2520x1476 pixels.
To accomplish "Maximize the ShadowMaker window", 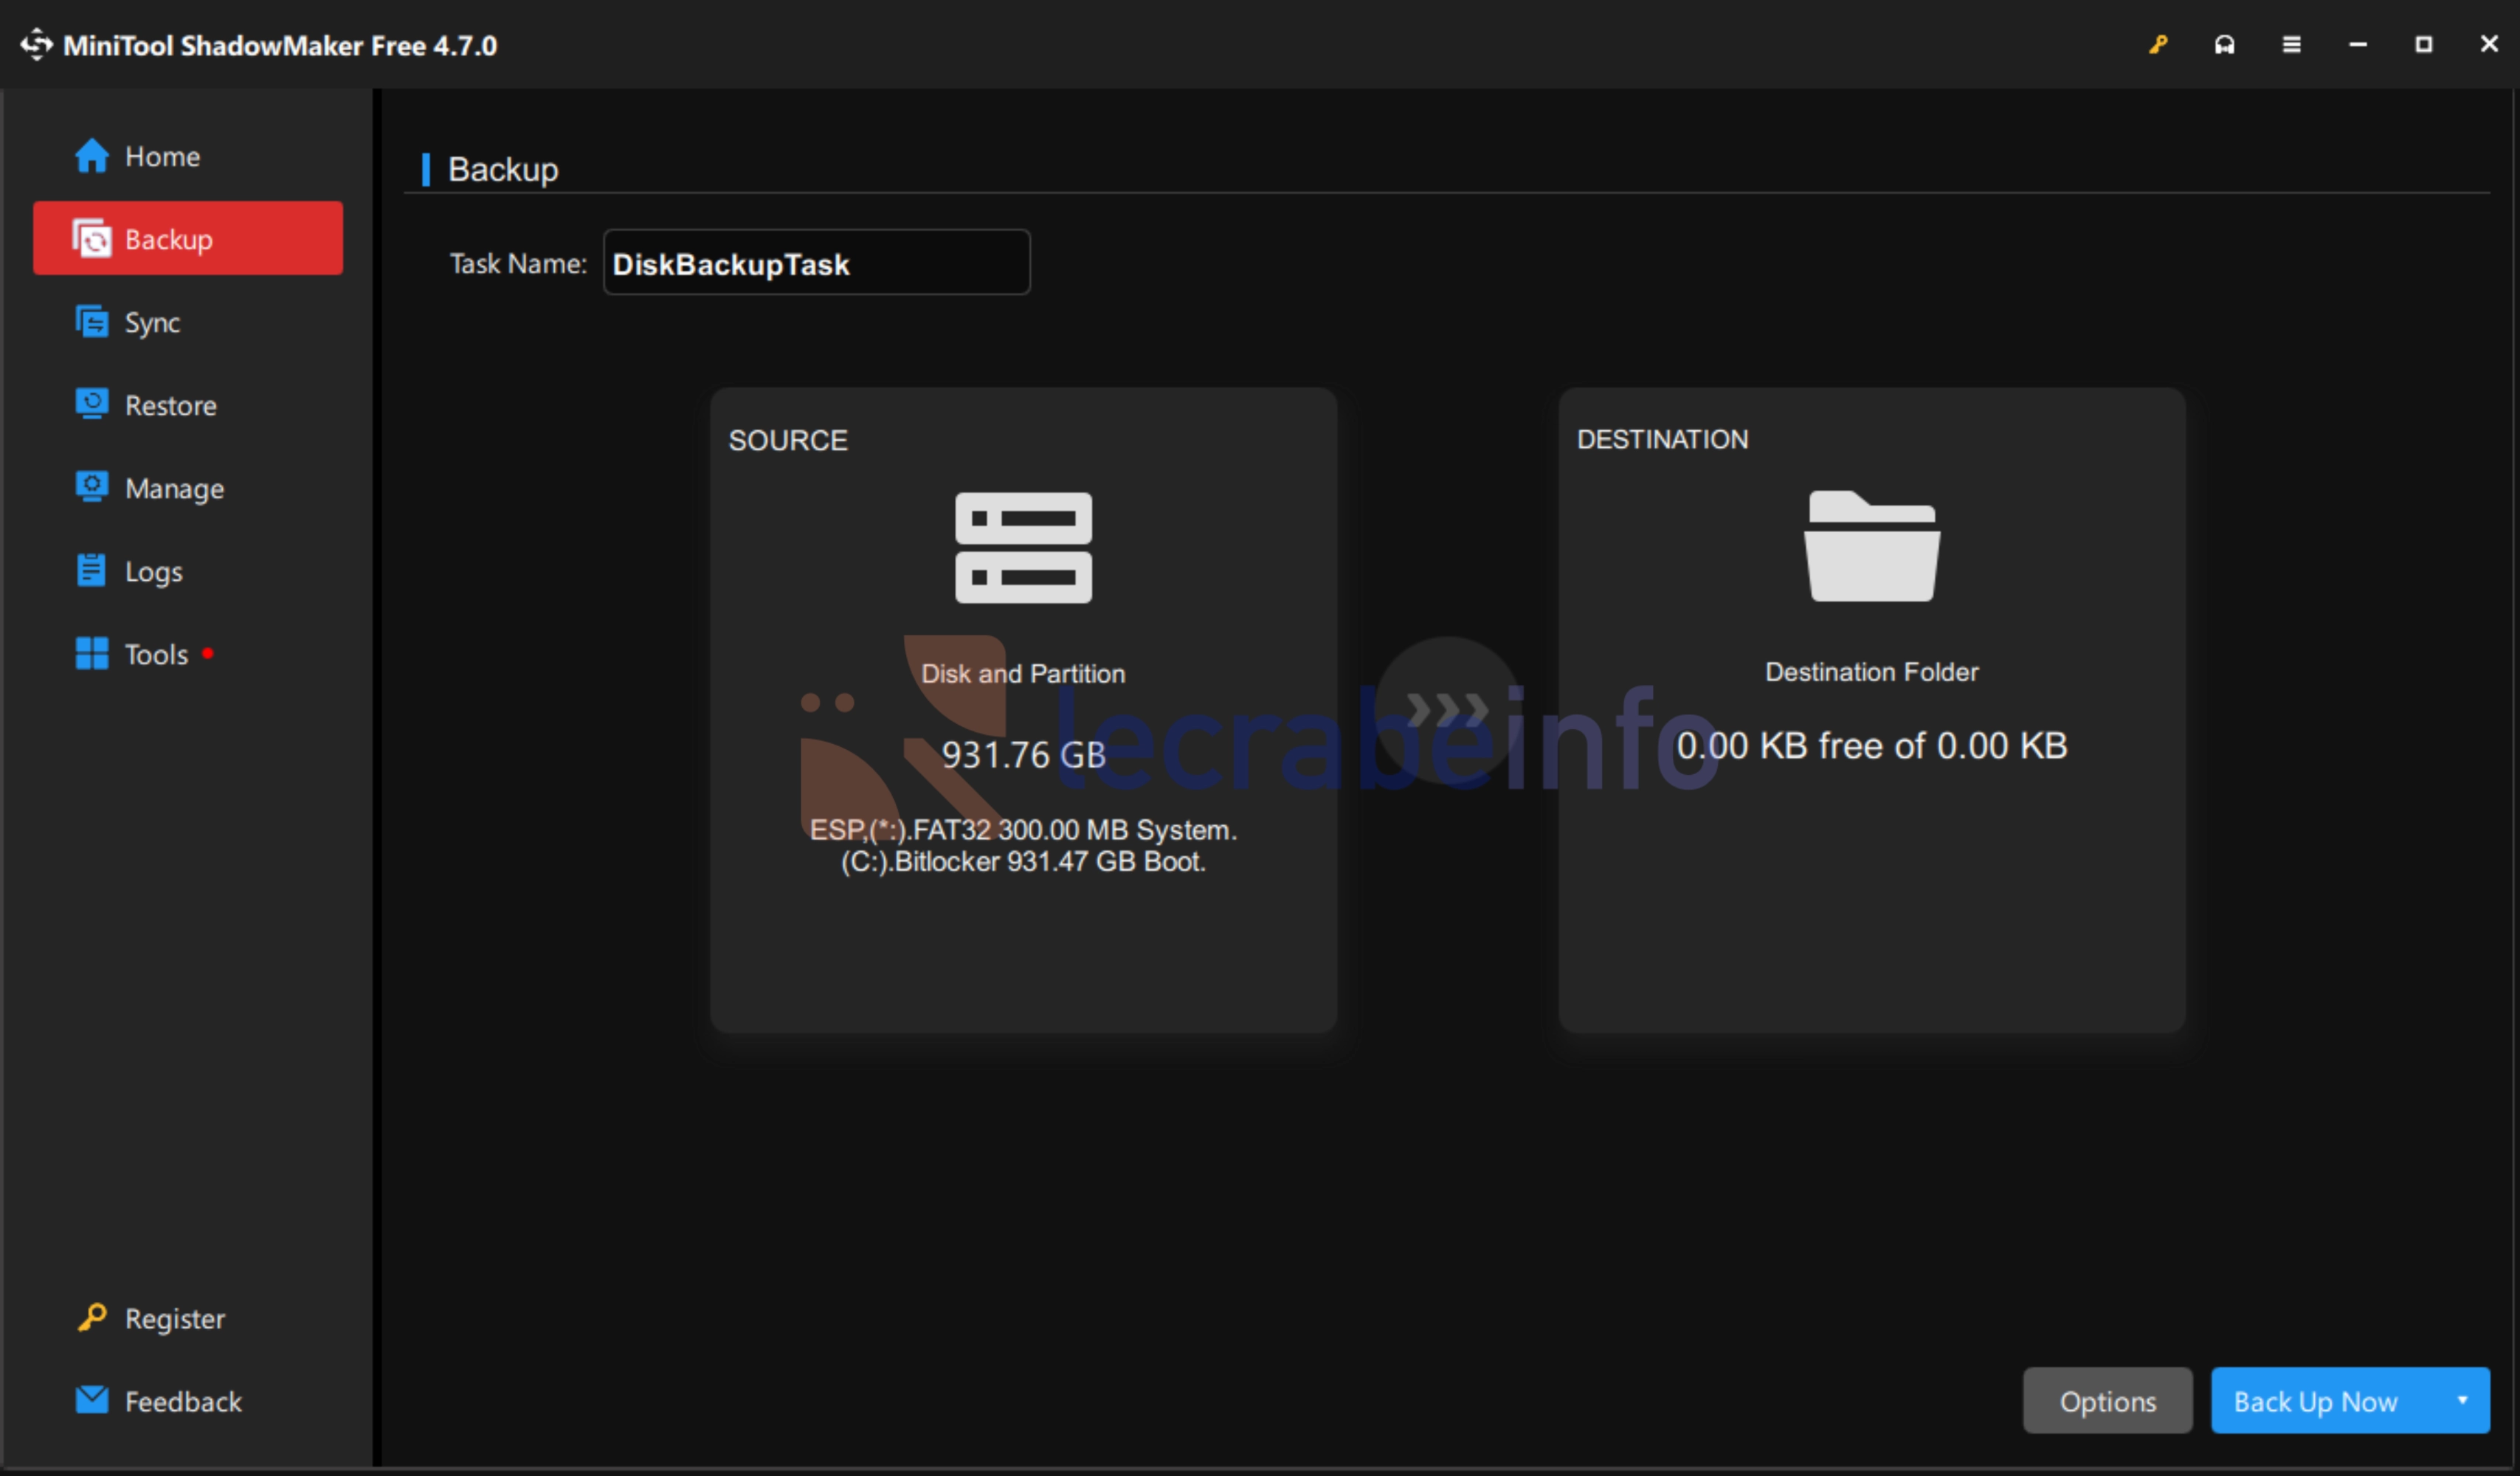I will (2423, 44).
